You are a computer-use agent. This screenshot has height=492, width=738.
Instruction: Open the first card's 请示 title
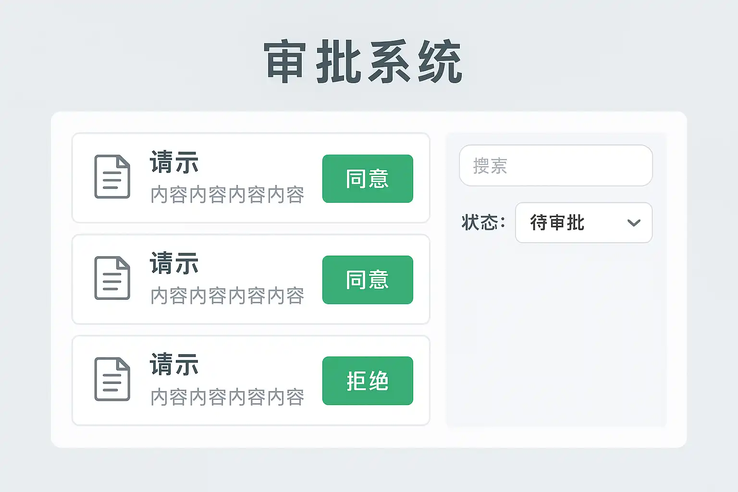[174, 162]
